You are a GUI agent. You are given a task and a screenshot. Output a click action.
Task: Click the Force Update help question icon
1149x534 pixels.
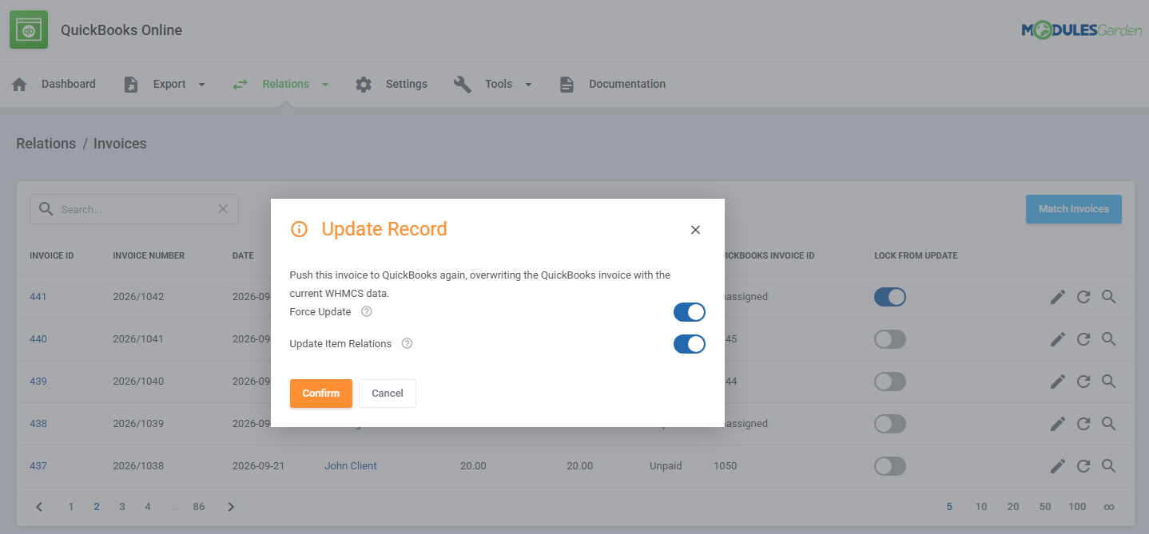367,311
